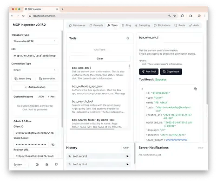
Task: Copy the tool result JSON with copy icon
Action: point(196,89)
